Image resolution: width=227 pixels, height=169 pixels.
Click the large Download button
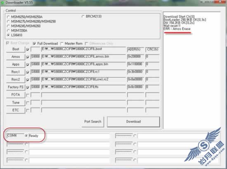133,122
